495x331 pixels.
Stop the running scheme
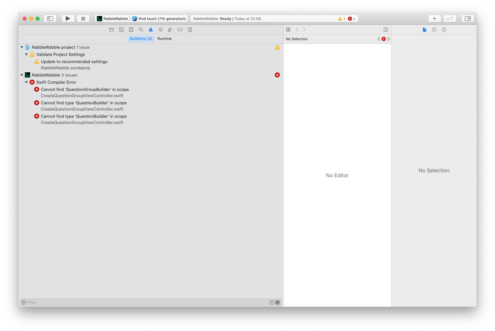point(83,19)
